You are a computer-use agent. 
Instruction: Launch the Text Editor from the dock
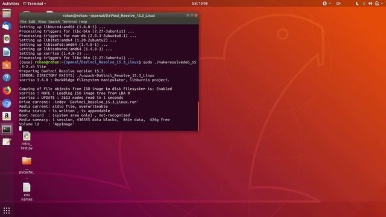pyautogui.click(x=7, y=142)
